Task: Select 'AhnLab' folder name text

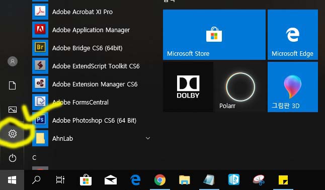Action: [x=62, y=138]
